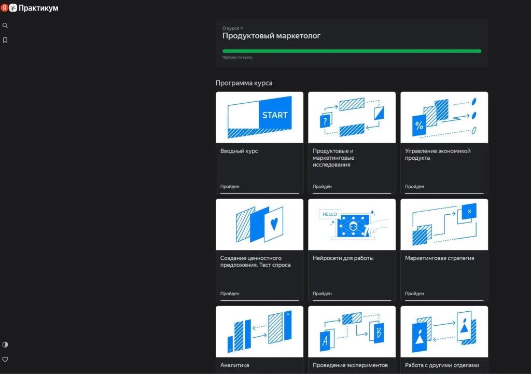Click the green course progress bar

352,51
